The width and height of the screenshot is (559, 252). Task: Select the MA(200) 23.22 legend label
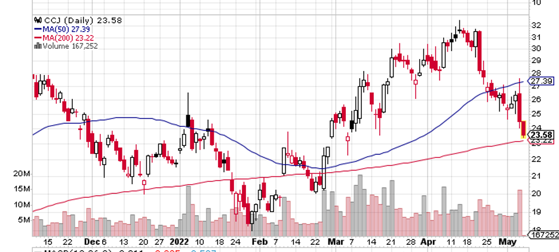click(68, 38)
